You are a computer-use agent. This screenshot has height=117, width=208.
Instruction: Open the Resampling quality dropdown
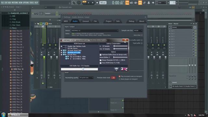pos(86,78)
